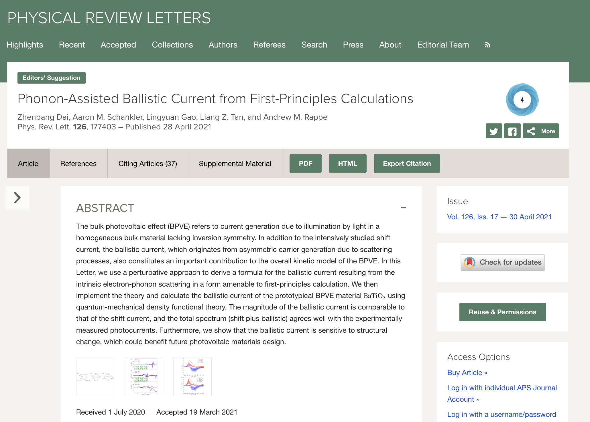This screenshot has width=590, height=422.
Task: Open the More sharing options
Action: [x=540, y=131]
